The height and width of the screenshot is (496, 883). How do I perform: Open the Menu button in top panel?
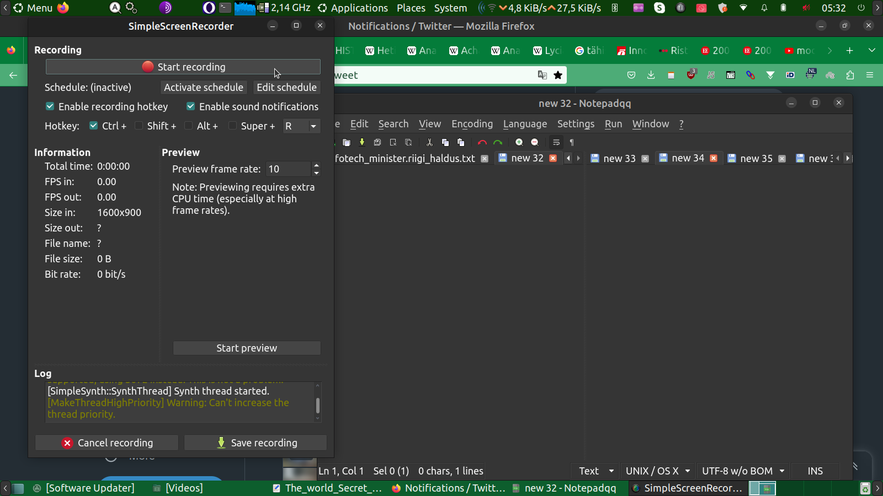tap(34, 8)
